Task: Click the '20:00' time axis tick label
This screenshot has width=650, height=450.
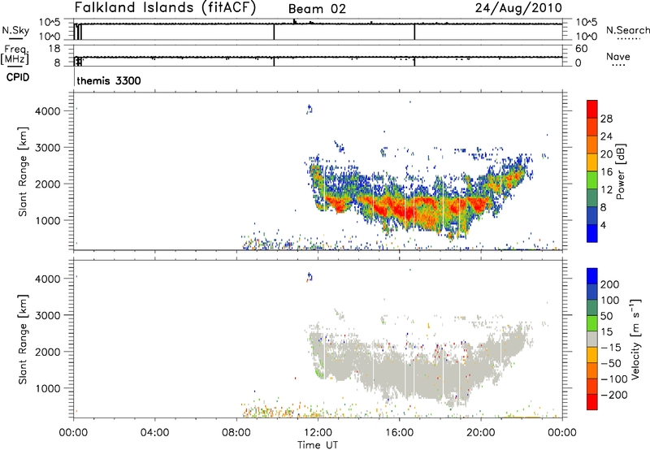Action: 481,433
